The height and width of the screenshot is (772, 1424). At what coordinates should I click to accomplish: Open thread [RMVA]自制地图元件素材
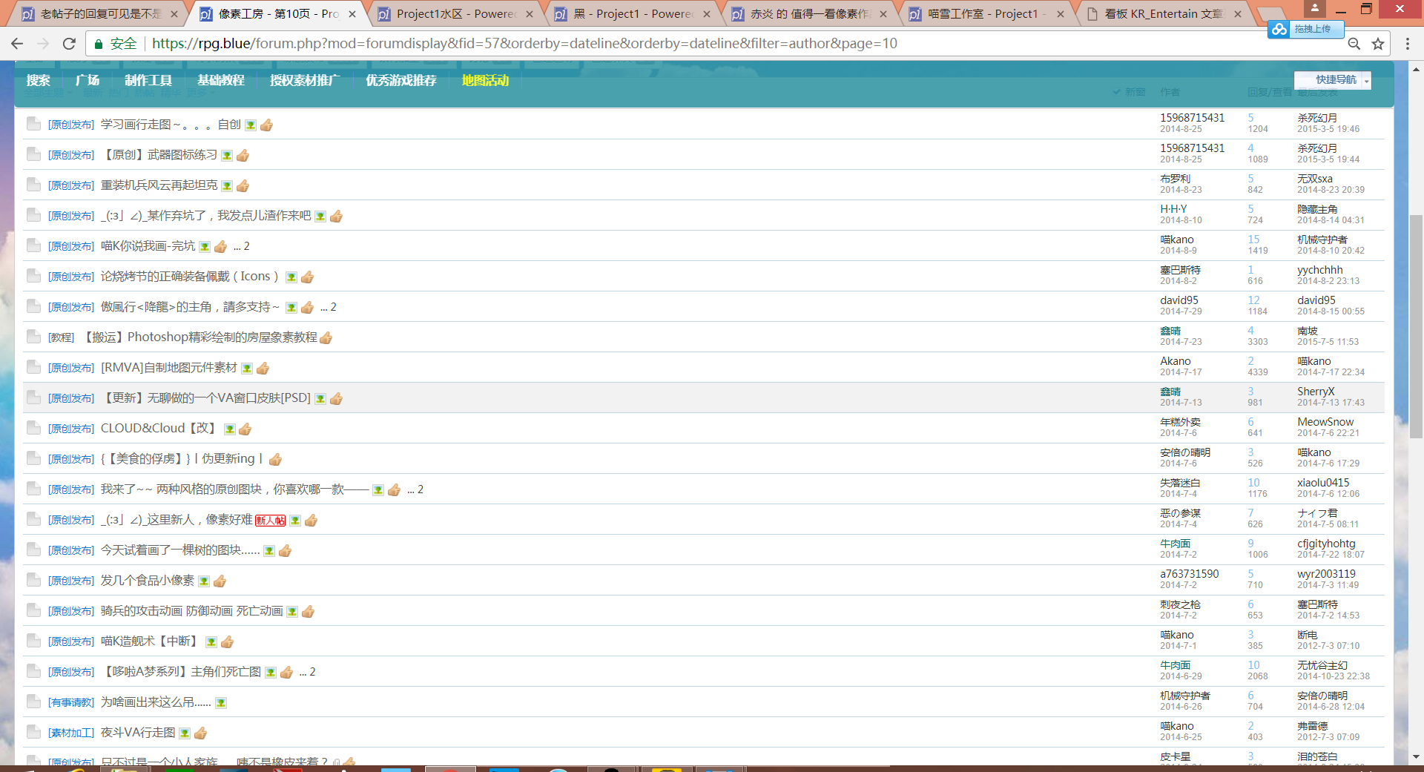(169, 368)
